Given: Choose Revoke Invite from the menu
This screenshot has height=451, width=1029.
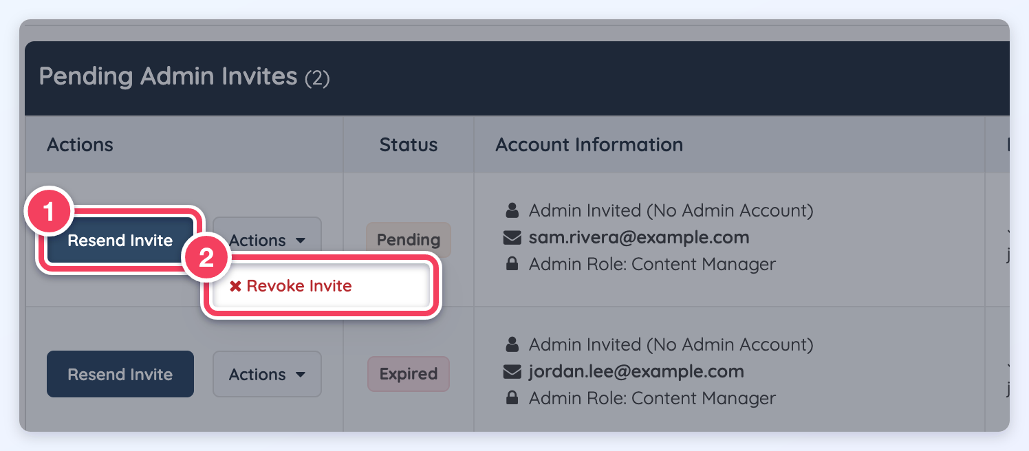Looking at the screenshot, I should click(x=321, y=286).
